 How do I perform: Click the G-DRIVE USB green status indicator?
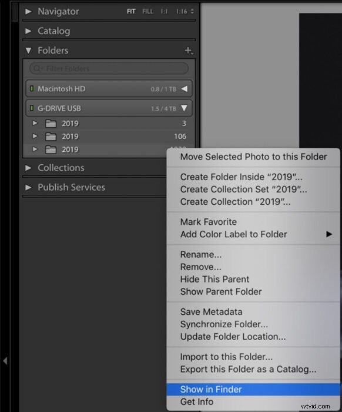point(32,108)
